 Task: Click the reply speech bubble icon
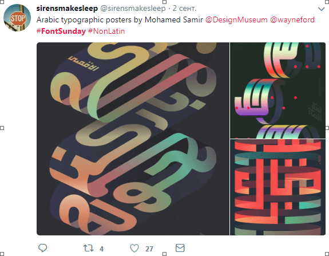42,248
